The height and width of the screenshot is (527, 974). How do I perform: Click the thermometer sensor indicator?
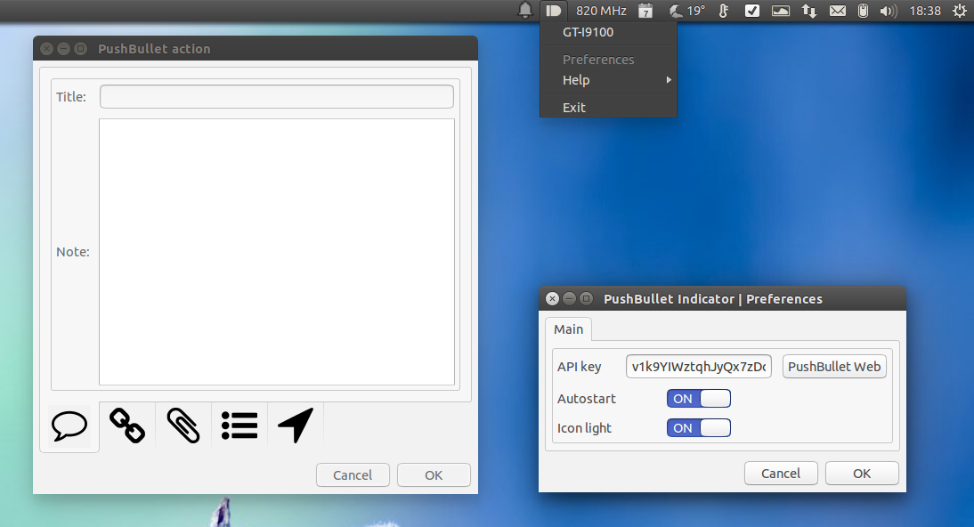pos(724,11)
